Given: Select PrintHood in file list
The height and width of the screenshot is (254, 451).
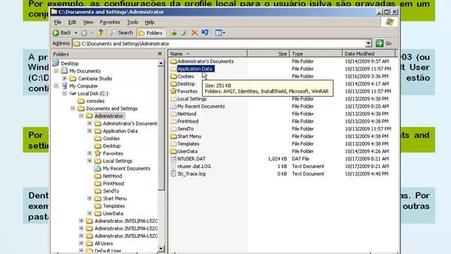Looking at the screenshot, I should 188,121.
